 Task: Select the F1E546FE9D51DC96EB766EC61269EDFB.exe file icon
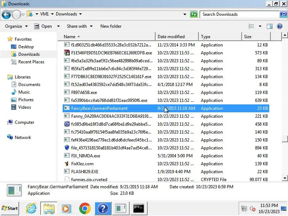(67, 53)
